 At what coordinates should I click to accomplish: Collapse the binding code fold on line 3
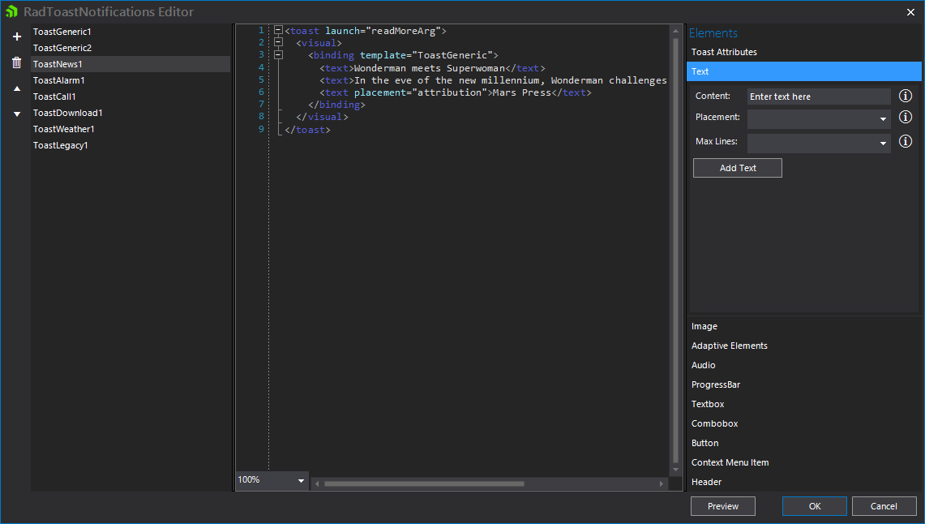point(278,55)
